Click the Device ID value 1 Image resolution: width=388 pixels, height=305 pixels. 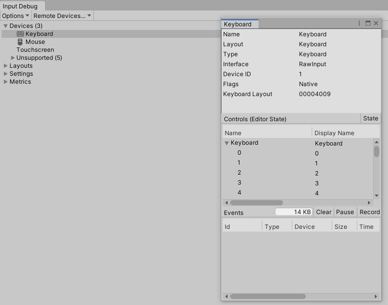click(300, 74)
